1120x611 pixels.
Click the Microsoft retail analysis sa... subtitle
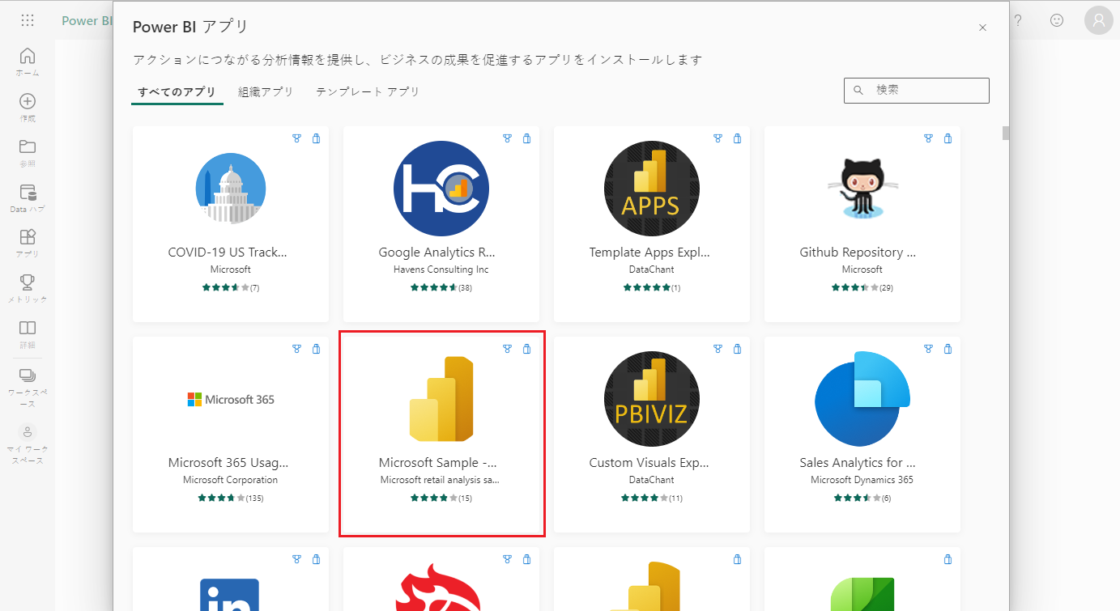coord(441,480)
